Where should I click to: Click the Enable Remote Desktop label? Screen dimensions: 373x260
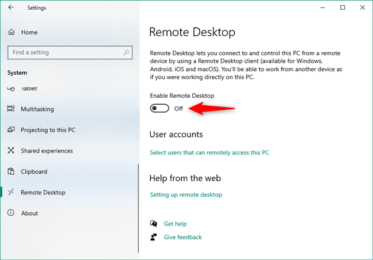tap(182, 95)
